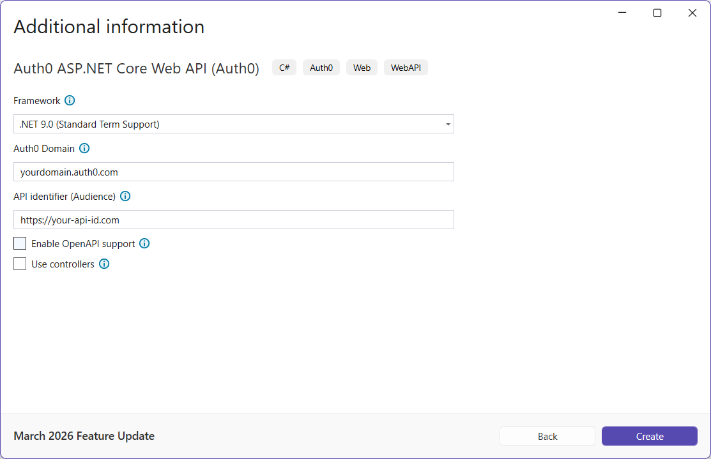The width and height of the screenshot is (711, 459).
Task: Show info for Auth0 Domain
Action: coord(84,148)
